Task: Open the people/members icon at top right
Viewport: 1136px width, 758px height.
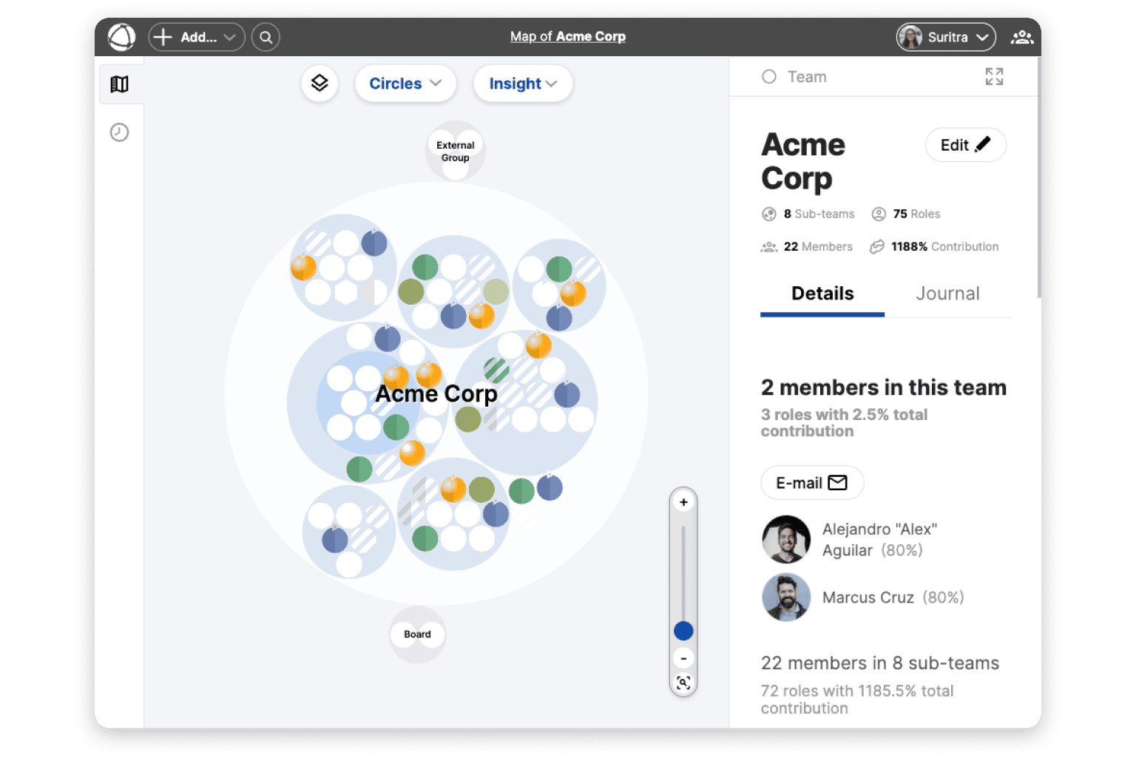Action: click(x=1021, y=37)
